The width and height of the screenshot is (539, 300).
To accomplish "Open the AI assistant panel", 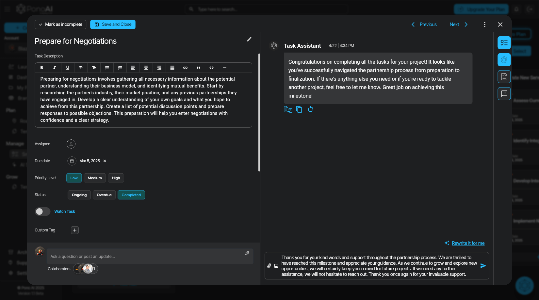I will coord(504,60).
